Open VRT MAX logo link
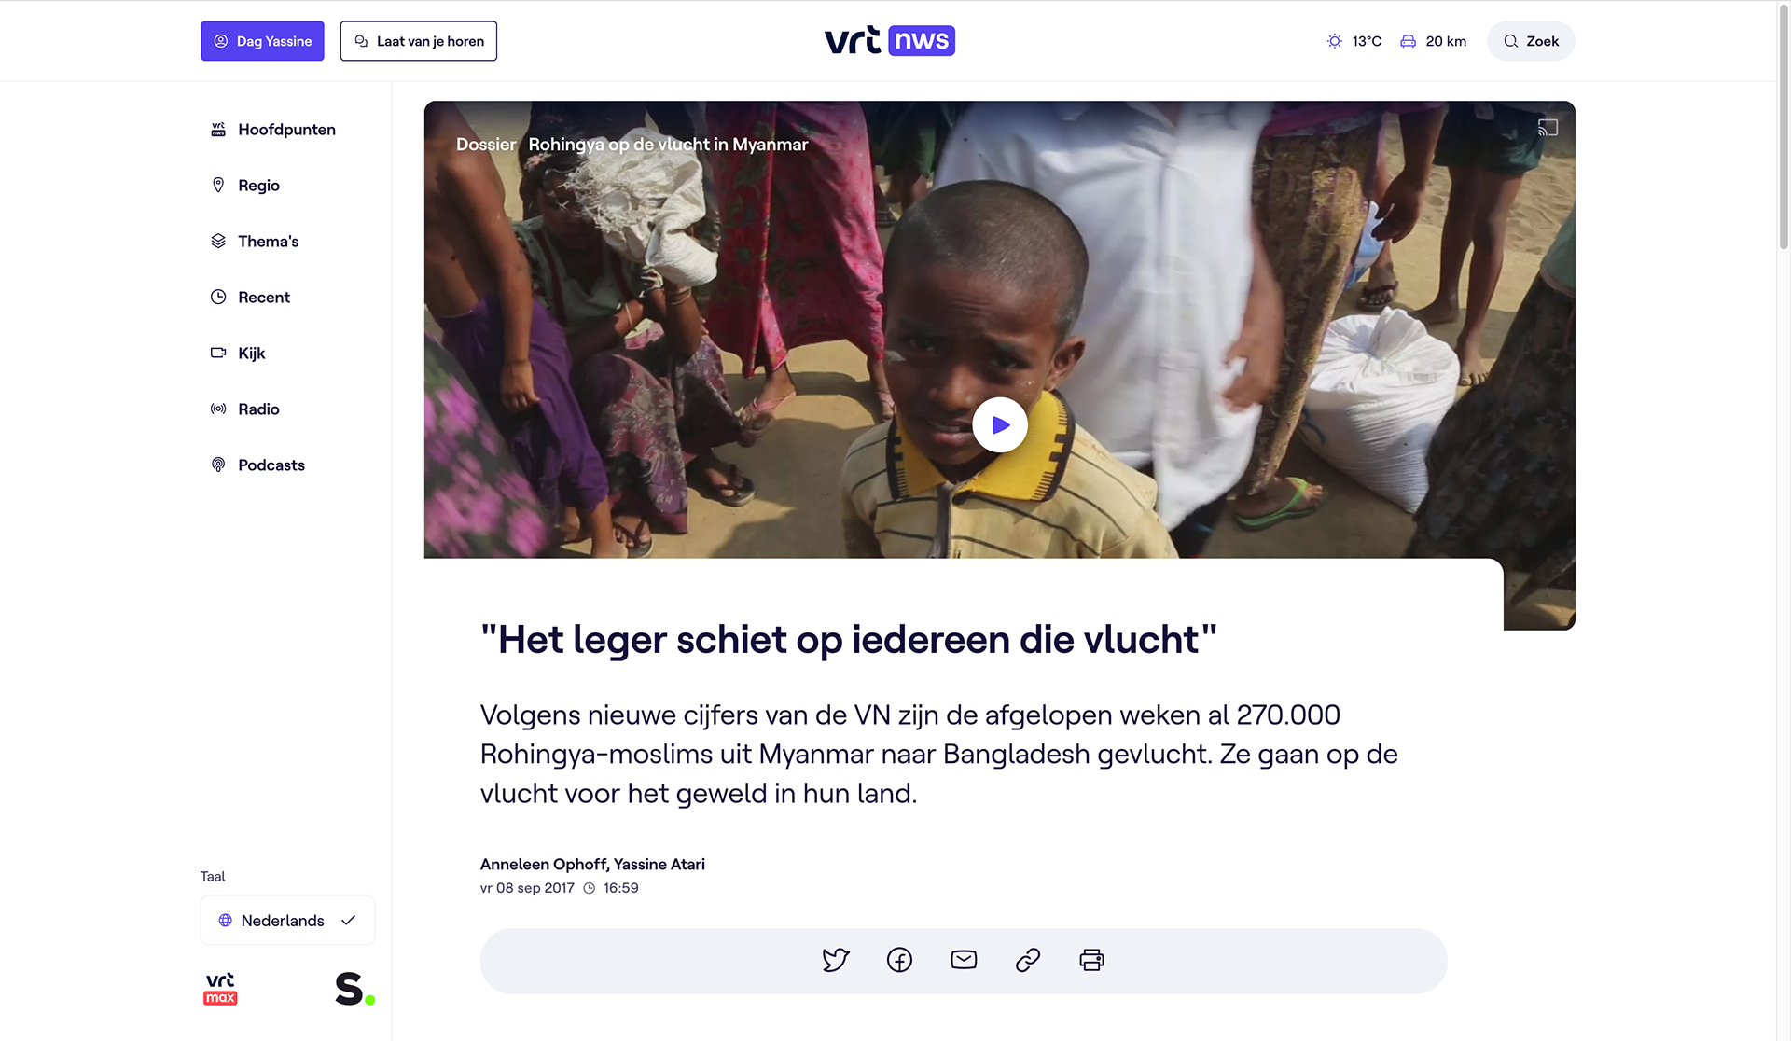1791x1041 pixels. pos(220,989)
